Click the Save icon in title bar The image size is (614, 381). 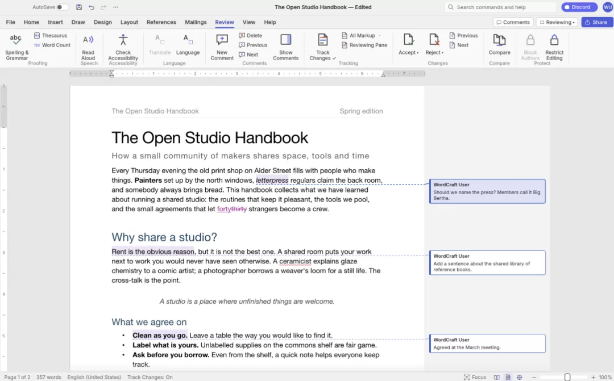click(x=78, y=7)
